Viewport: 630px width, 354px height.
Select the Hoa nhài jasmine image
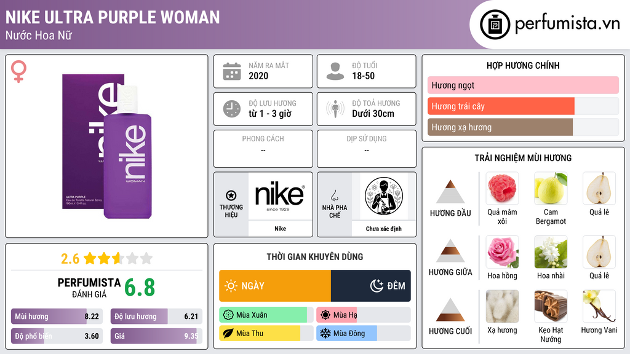tap(551, 251)
